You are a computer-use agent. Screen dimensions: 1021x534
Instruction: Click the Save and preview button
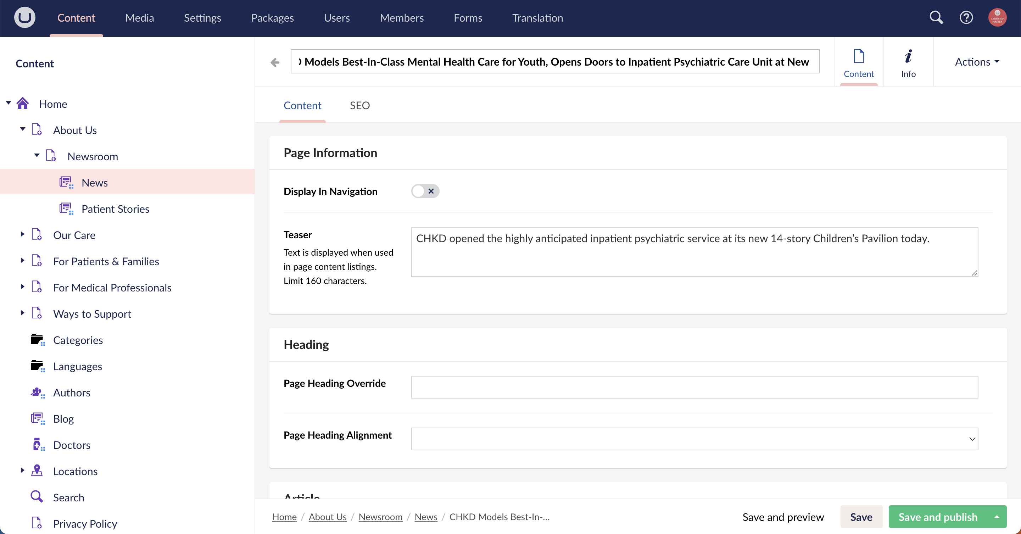tap(783, 517)
